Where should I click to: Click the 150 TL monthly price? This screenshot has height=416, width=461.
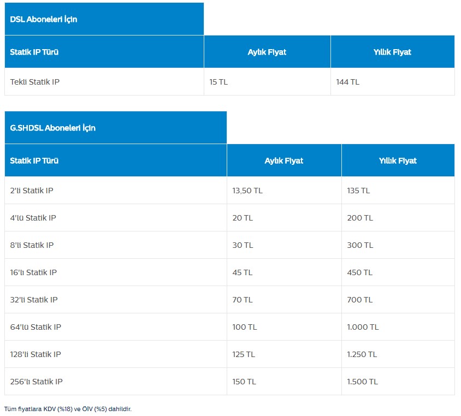pos(244,382)
